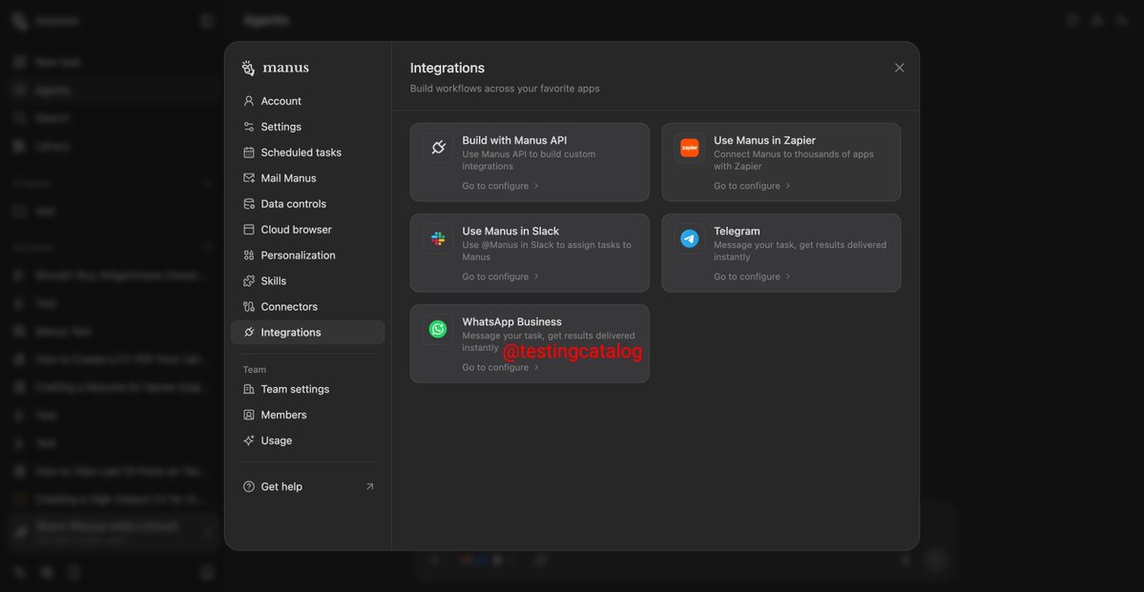
Task: Open the Connectors section
Action: click(x=307, y=307)
